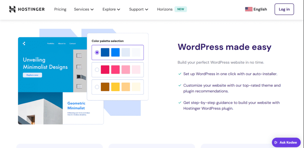Viewport: 304px width, 148px height.
Task: Pick the light peach-orange swatch
Action: [x=126, y=87]
